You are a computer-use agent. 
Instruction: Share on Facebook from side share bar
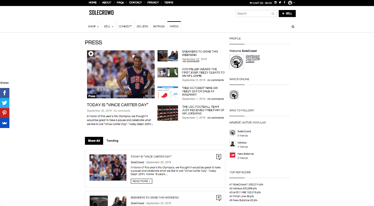pos(5,93)
